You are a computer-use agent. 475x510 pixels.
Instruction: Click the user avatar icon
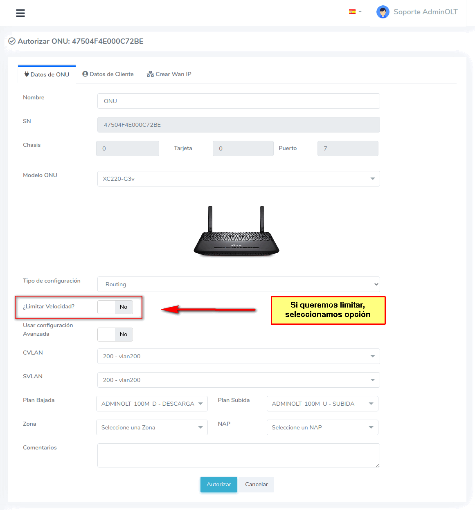pos(383,12)
